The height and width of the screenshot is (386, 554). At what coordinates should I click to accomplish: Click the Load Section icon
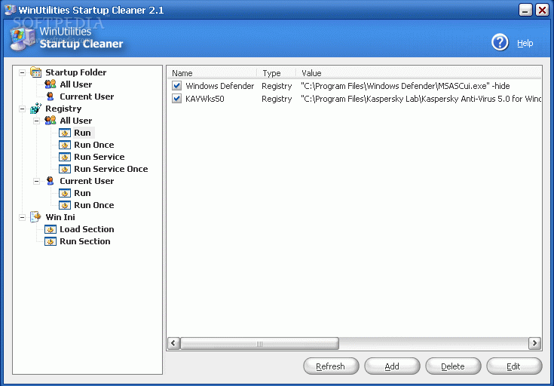click(51, 229)
